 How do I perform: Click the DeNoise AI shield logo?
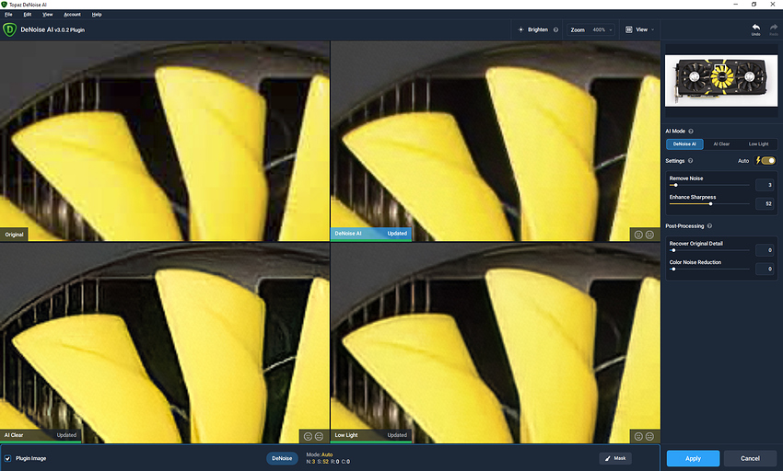coord(9,30)
